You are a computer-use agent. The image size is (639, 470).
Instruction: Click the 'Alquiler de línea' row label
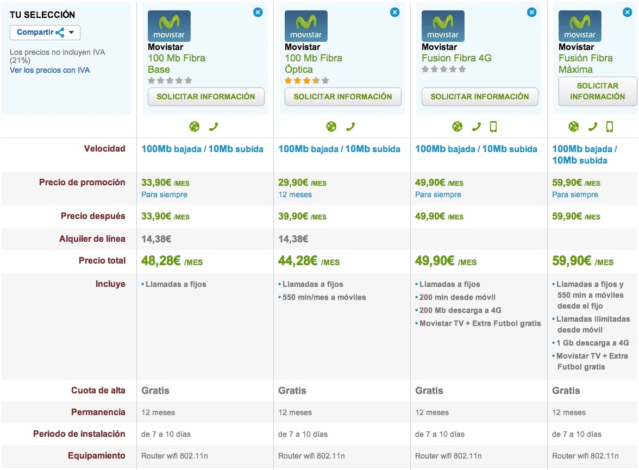click(x=92, y=239)
